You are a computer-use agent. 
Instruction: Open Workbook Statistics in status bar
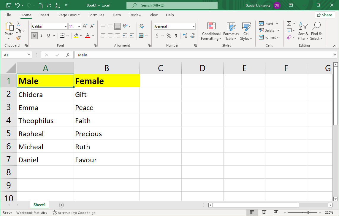31,212
